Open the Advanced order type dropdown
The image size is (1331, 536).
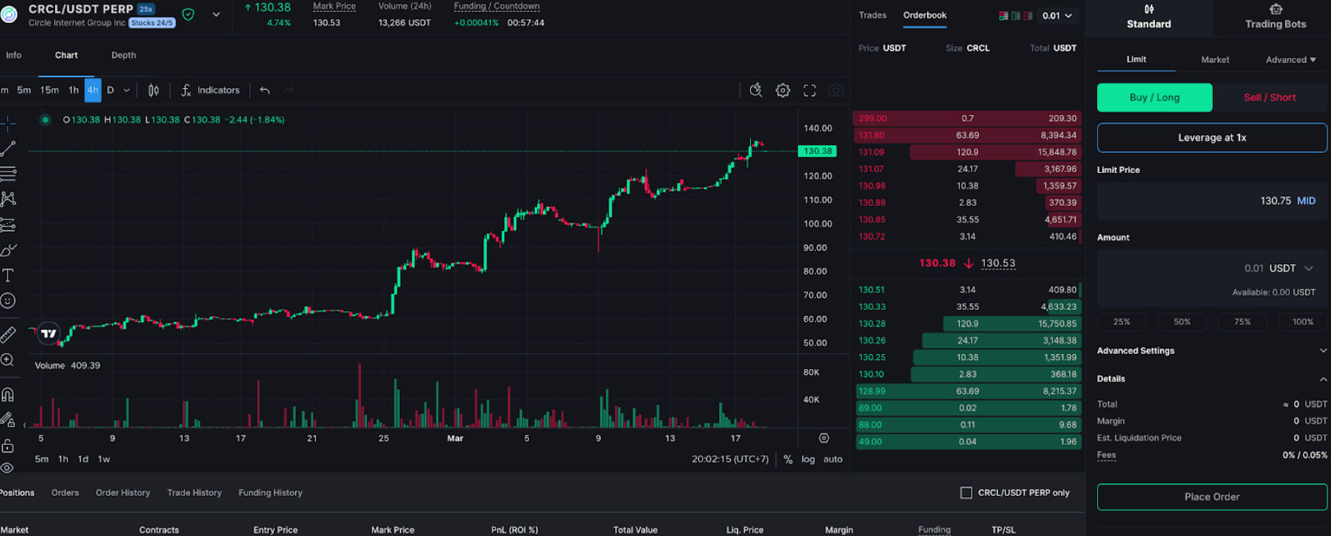[x=1291, y=59]
